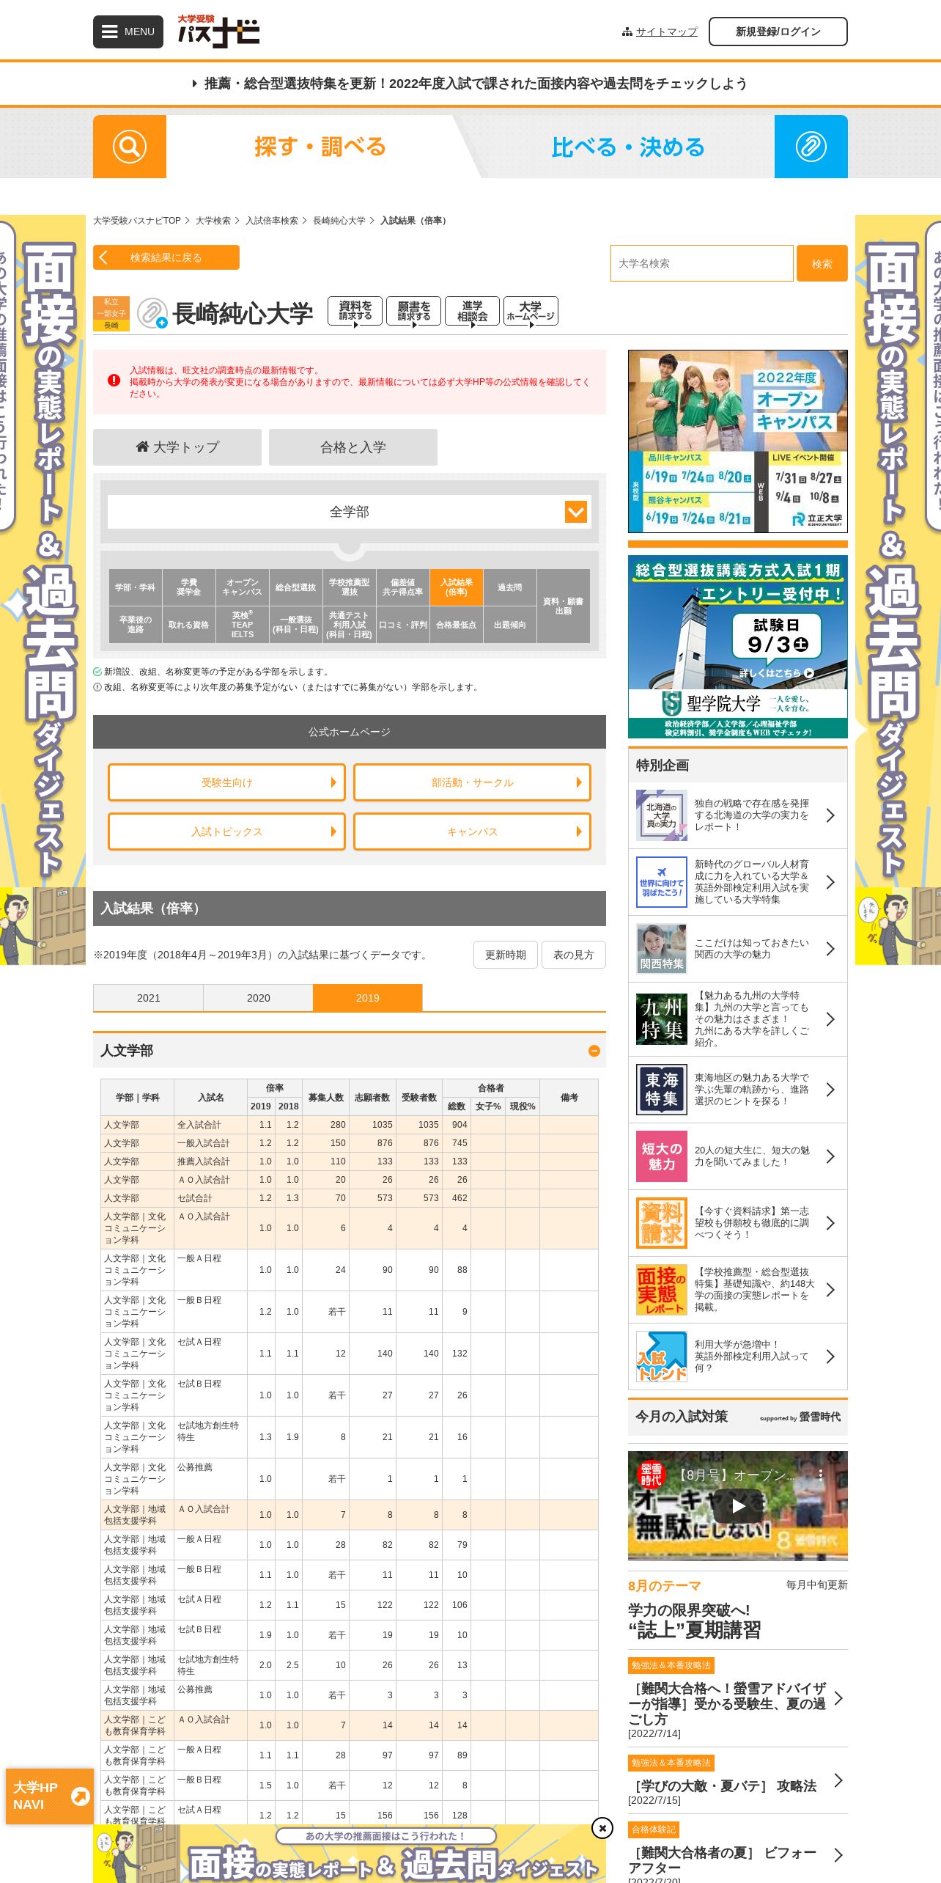Click the red warning exclamation icon
The height and width of the screenshot is (1883, 941).
(114, 381)
